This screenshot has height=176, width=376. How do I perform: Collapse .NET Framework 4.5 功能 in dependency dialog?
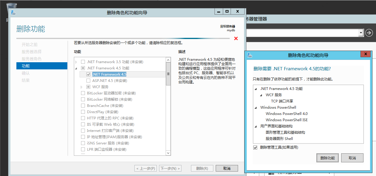256,89
